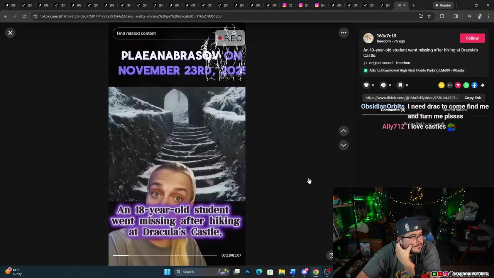Open OBS Studio from the taskbar
The height and width of the screenshot is (278, 494).
[327, 272]
